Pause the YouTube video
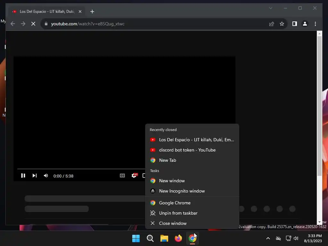This screenshot has width=328, height=246. click(x=23, y=176)
